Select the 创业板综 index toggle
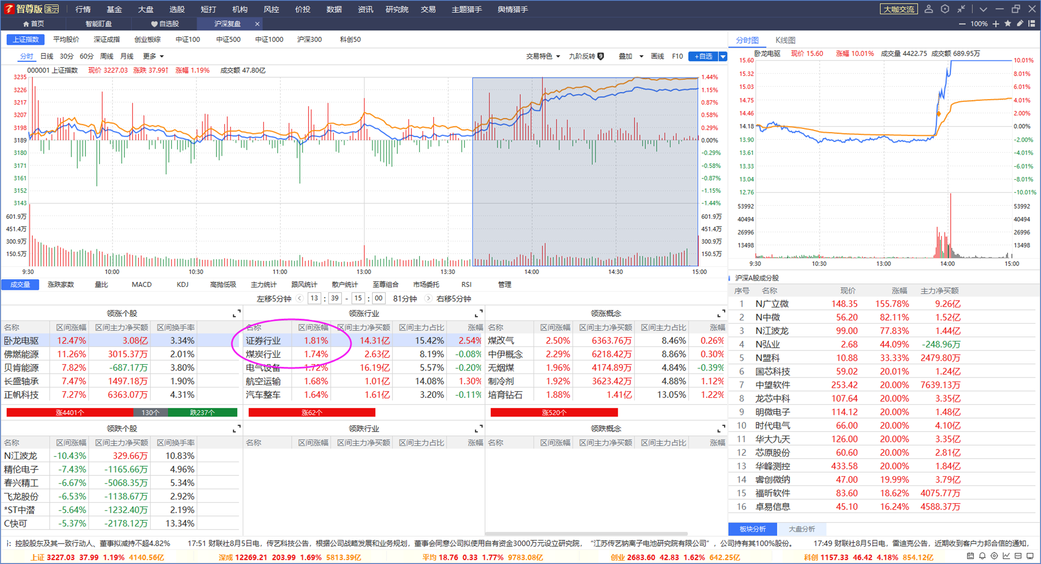This screenshot has height=564, width=1041. [x=148, y=39]
